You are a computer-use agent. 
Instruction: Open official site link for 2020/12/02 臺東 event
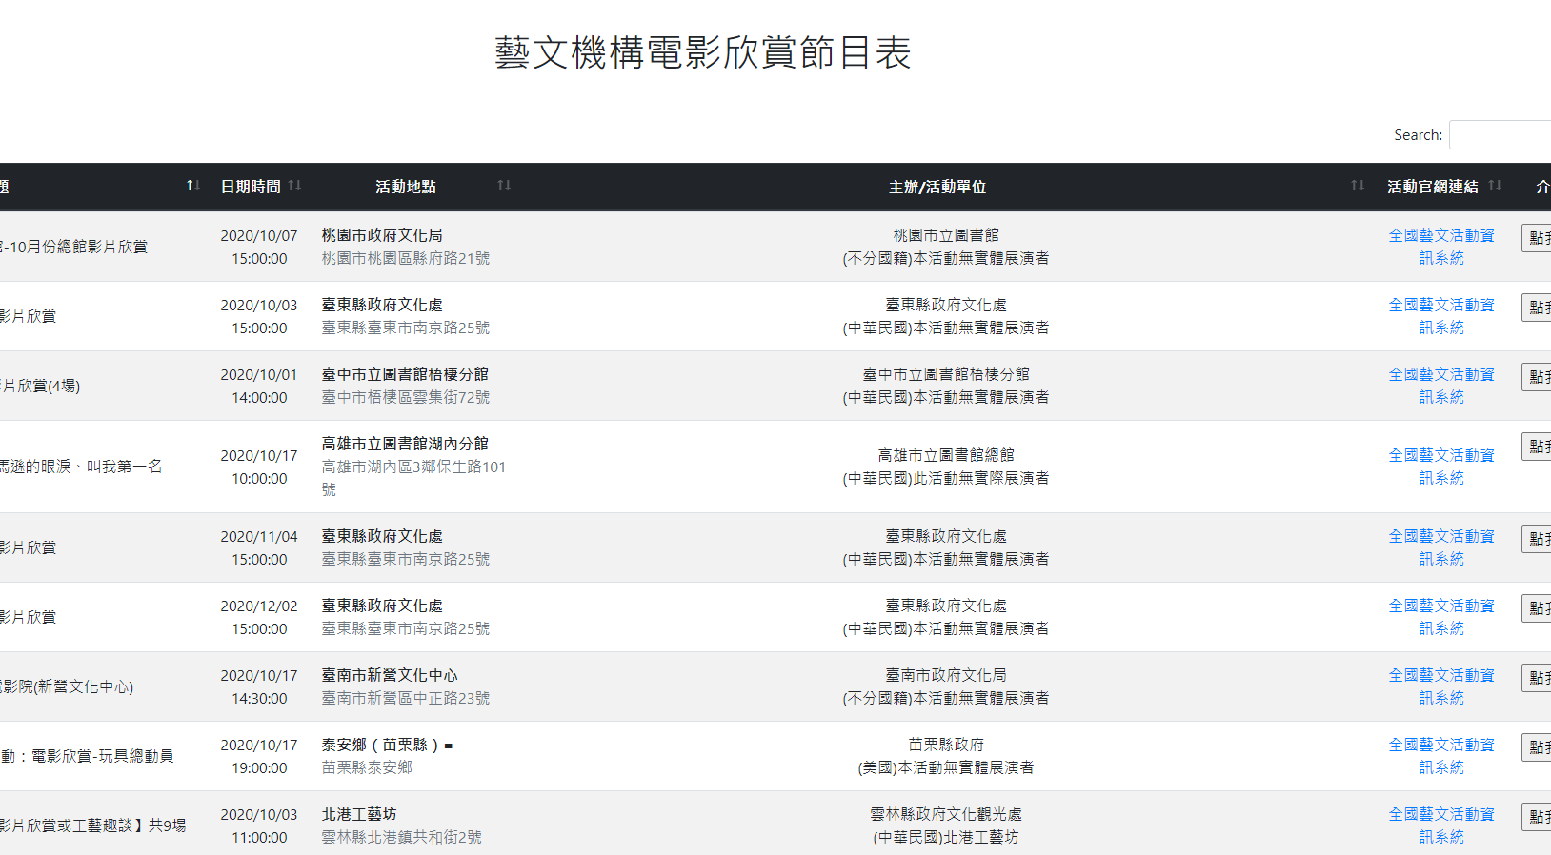tap(1440, 617)
